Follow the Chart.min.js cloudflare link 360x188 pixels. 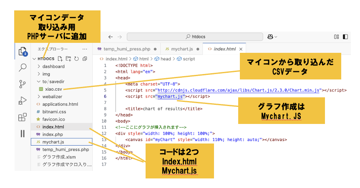[x=238, y=90]
